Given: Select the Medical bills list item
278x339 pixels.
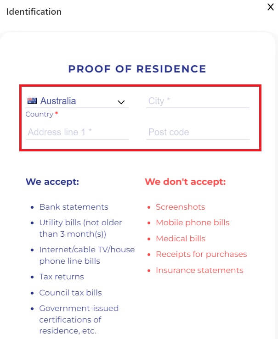Looking at the screenshot, I should click(x=181, y=239).
